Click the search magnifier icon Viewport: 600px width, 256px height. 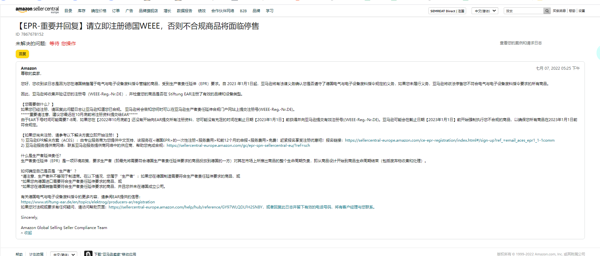click(x=547, y=11)
